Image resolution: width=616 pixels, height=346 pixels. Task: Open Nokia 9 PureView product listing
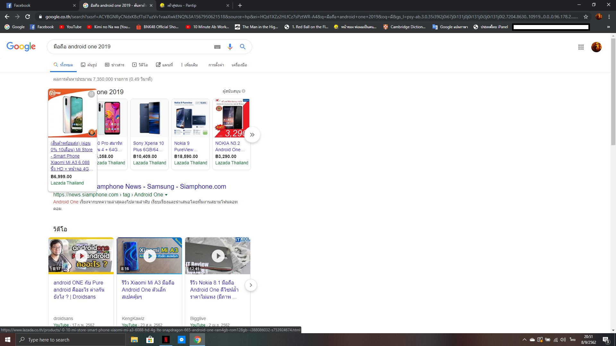(x=191, y=135)
